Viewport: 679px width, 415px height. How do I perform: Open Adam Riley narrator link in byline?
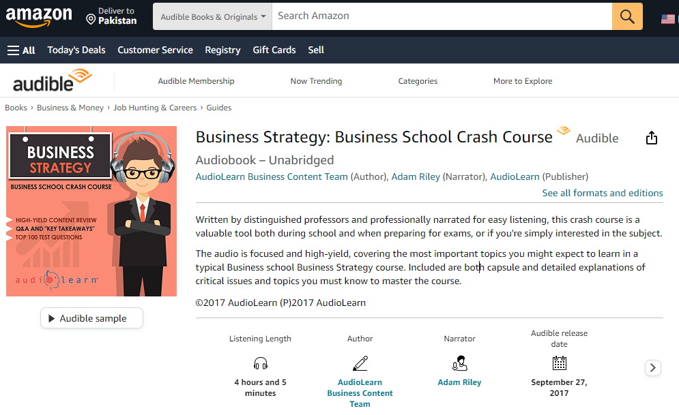[416, 176]
